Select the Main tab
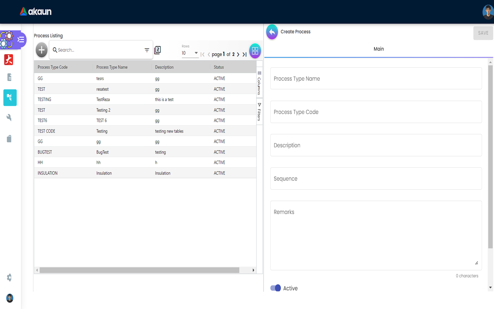 click(x=378, y=49)
